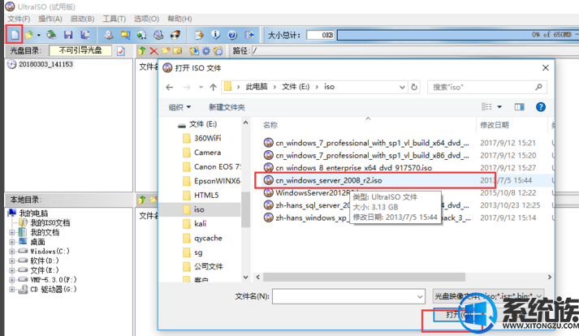Click the Convert image icon
This screenshot has height=336, width=579.
point(142,35)
